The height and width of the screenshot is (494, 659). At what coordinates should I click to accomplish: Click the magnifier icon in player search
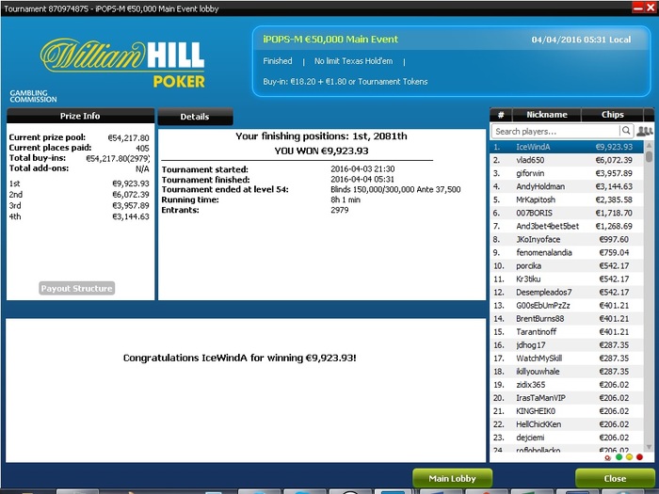[x=626, y=131]
